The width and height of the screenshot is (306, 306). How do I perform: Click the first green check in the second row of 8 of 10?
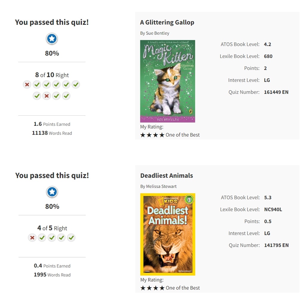tap(37, 96)
